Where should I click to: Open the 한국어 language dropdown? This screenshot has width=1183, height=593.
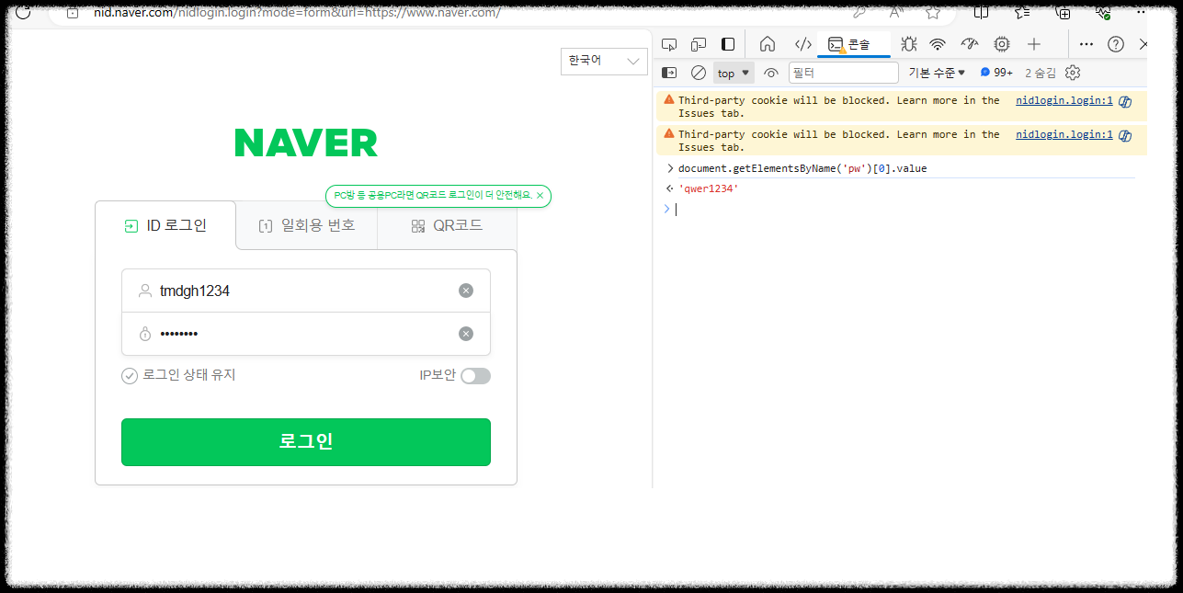pyautogui.click(x=604, y=61)
